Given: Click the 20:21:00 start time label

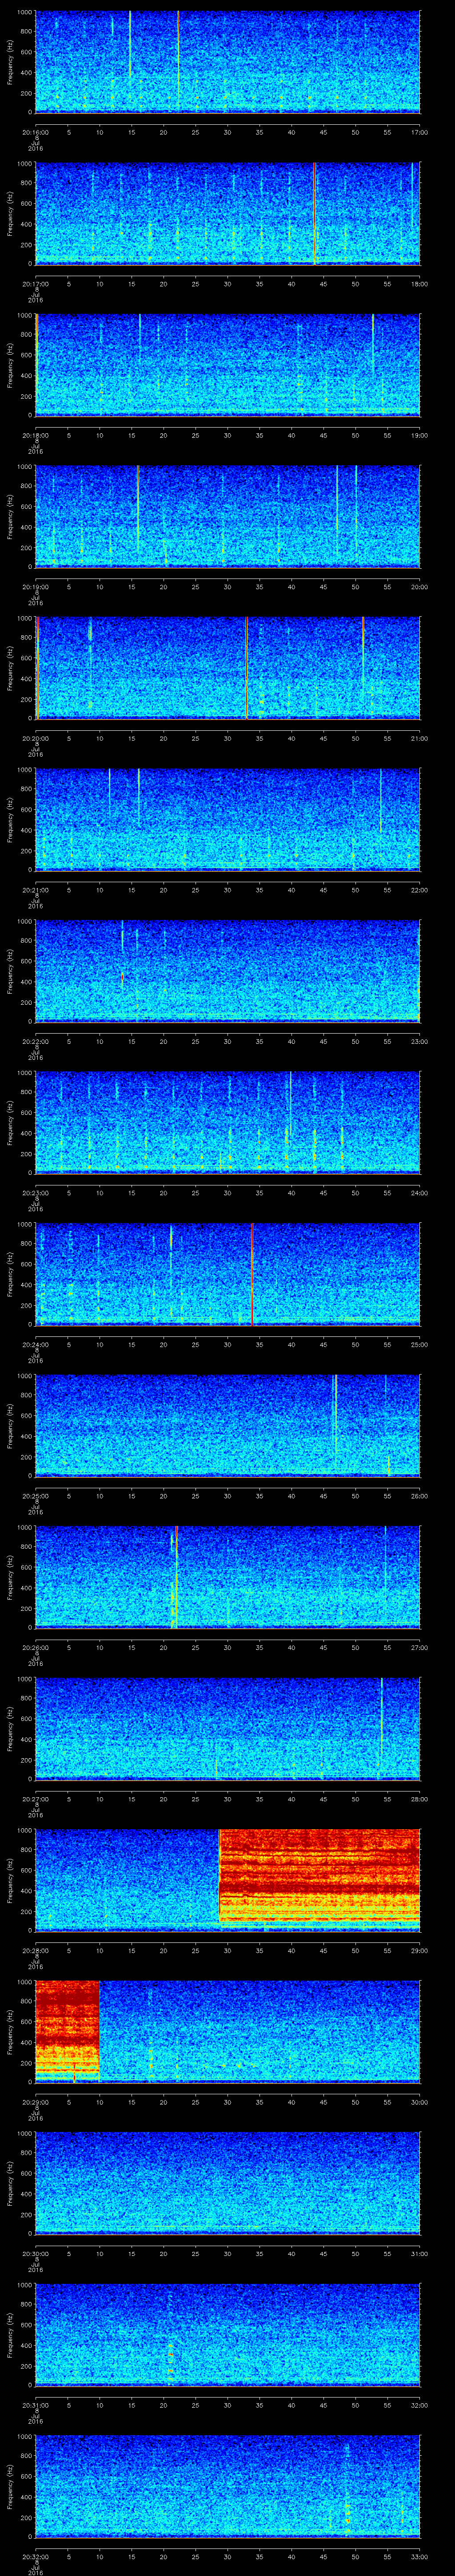Looking at the screenshot, I should [35, 890].
